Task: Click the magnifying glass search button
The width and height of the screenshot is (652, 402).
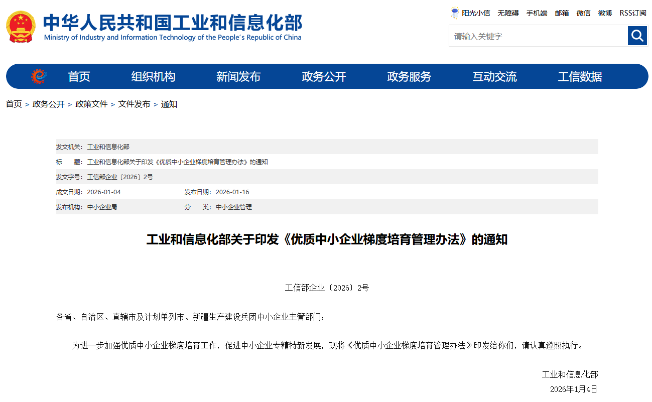Action: [637, 36]
